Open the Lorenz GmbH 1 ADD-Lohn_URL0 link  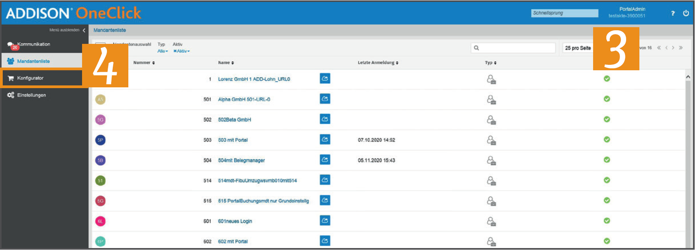(254, 79)
